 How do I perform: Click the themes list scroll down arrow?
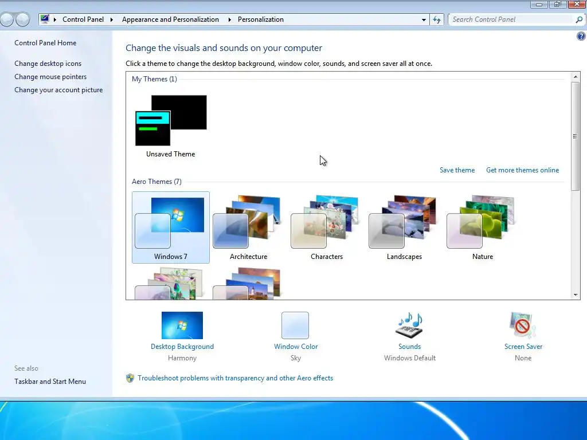click(576, 295)
